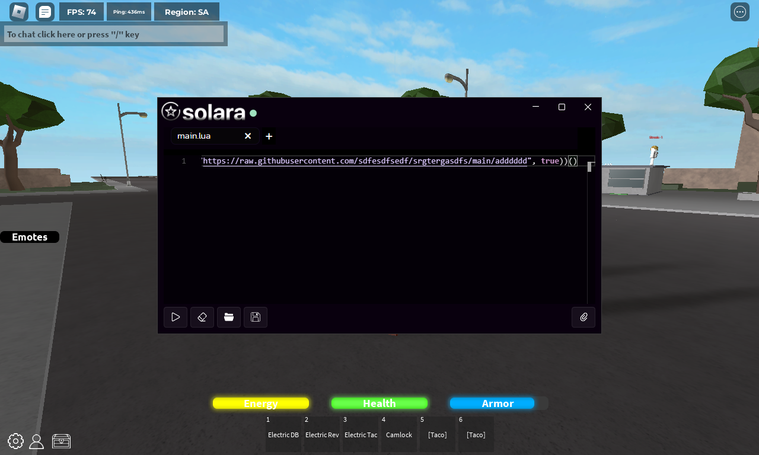Click the FPS: 74 indicator
Image resolution: width=759 pixels, height=455 pixels.
point(81,12)
